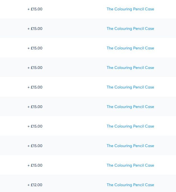176x192 pixels.
Task: Open second row's Colouring Pencil Case link
Action: (130, 28)
